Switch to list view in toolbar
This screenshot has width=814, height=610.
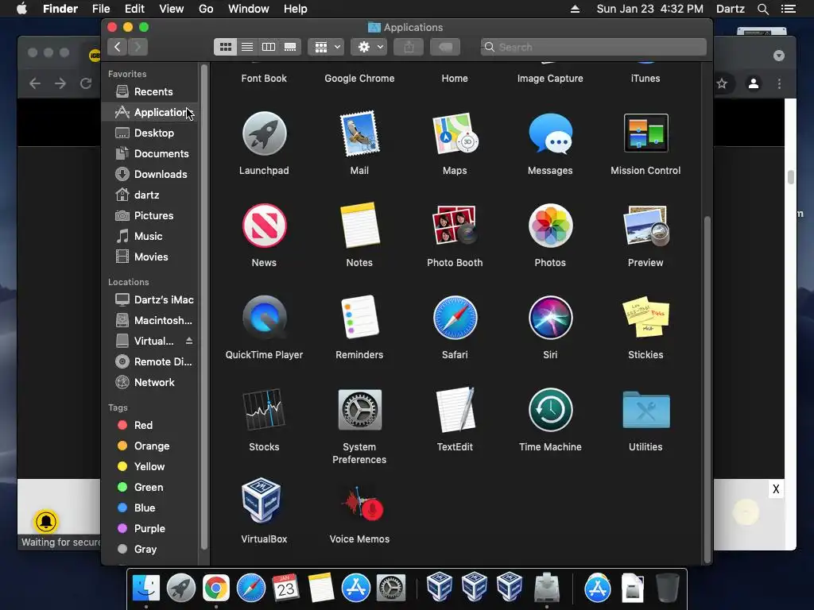pos(247,47)
